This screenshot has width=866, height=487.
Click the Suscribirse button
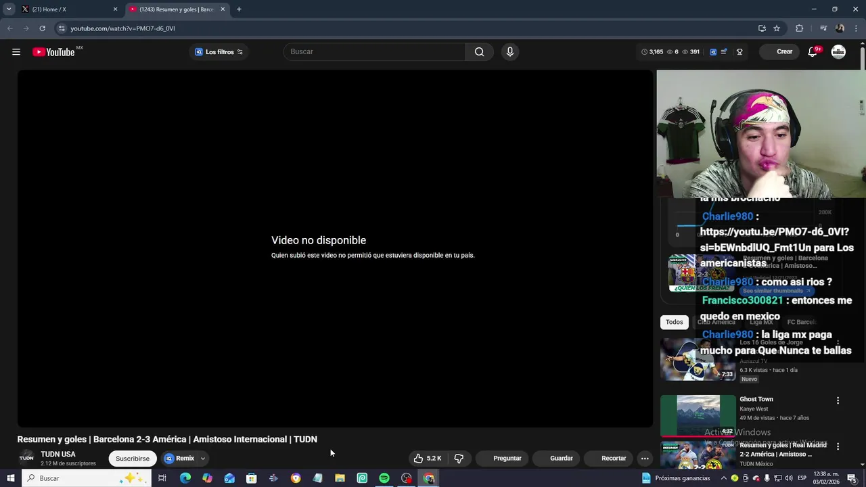(x=133, y=458)
